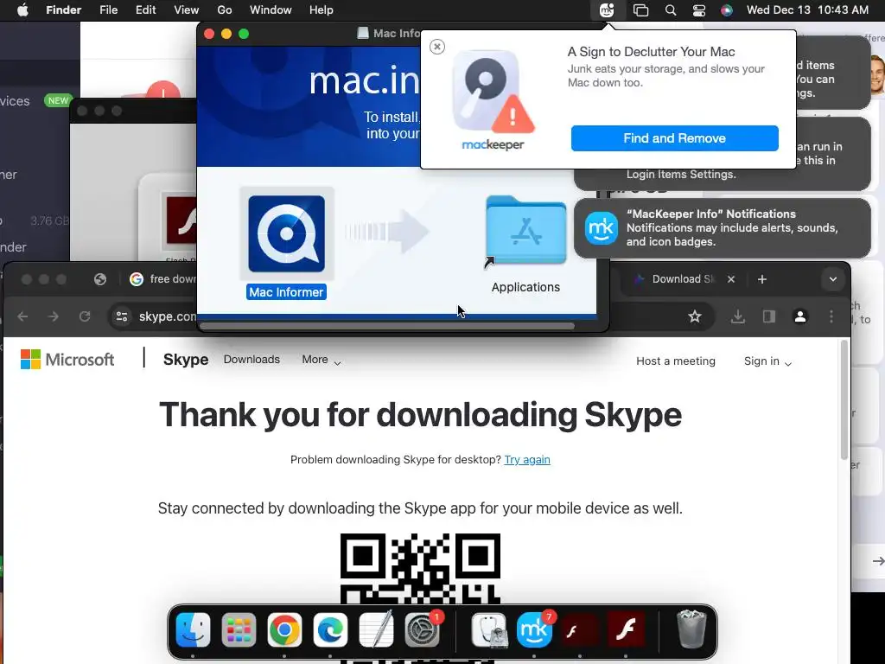
Task: Open TextEdit from the Dock
Action: (x=376, y=629)
